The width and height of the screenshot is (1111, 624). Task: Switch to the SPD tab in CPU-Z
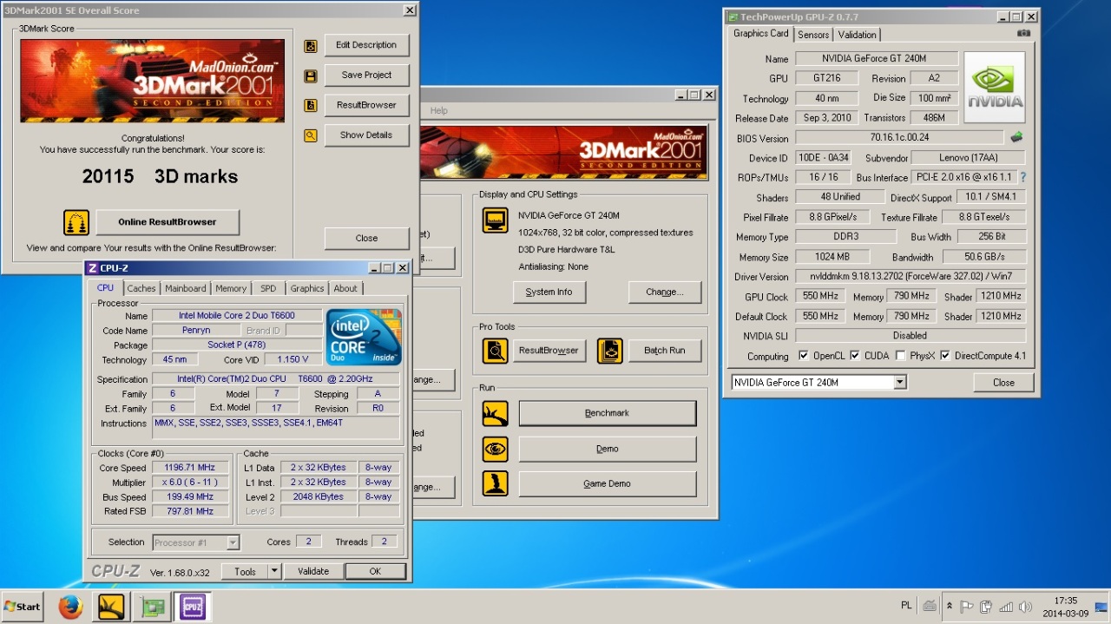(x=268, y=288)
